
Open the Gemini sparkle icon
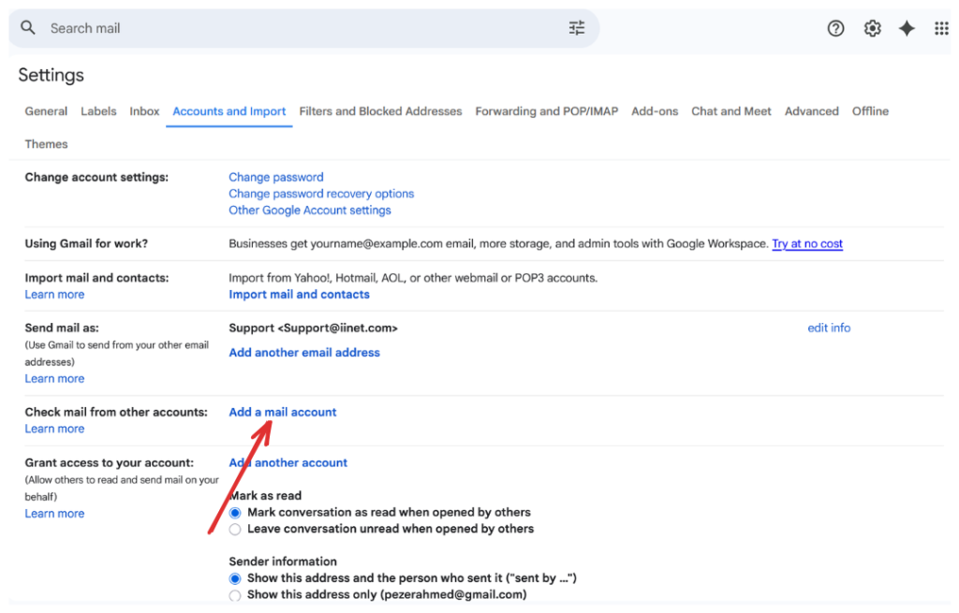point(907,28)
